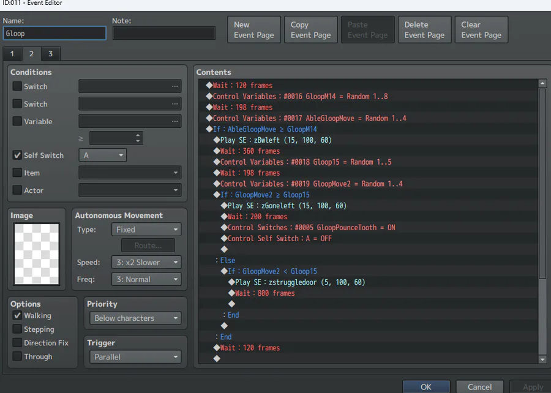
Task: Select the 'Play SE : zBwleft' line
Action: [368, 140]
